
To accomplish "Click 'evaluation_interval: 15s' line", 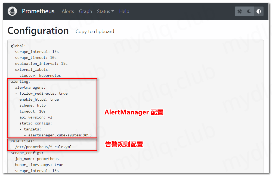I will point(41,64).
